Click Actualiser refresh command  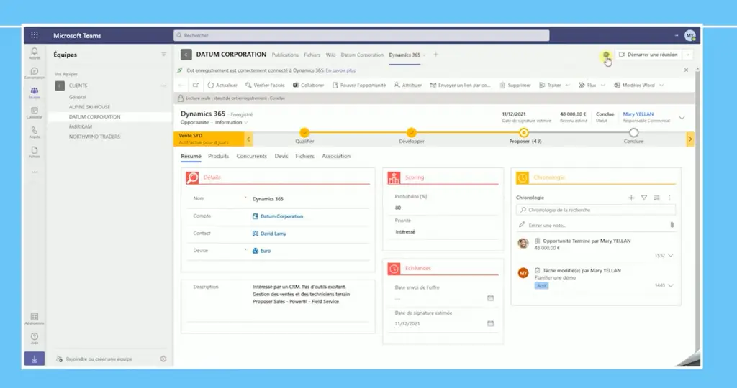coord(222,86)
